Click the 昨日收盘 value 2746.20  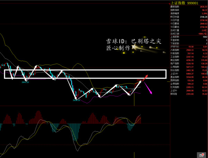[203, 17]
